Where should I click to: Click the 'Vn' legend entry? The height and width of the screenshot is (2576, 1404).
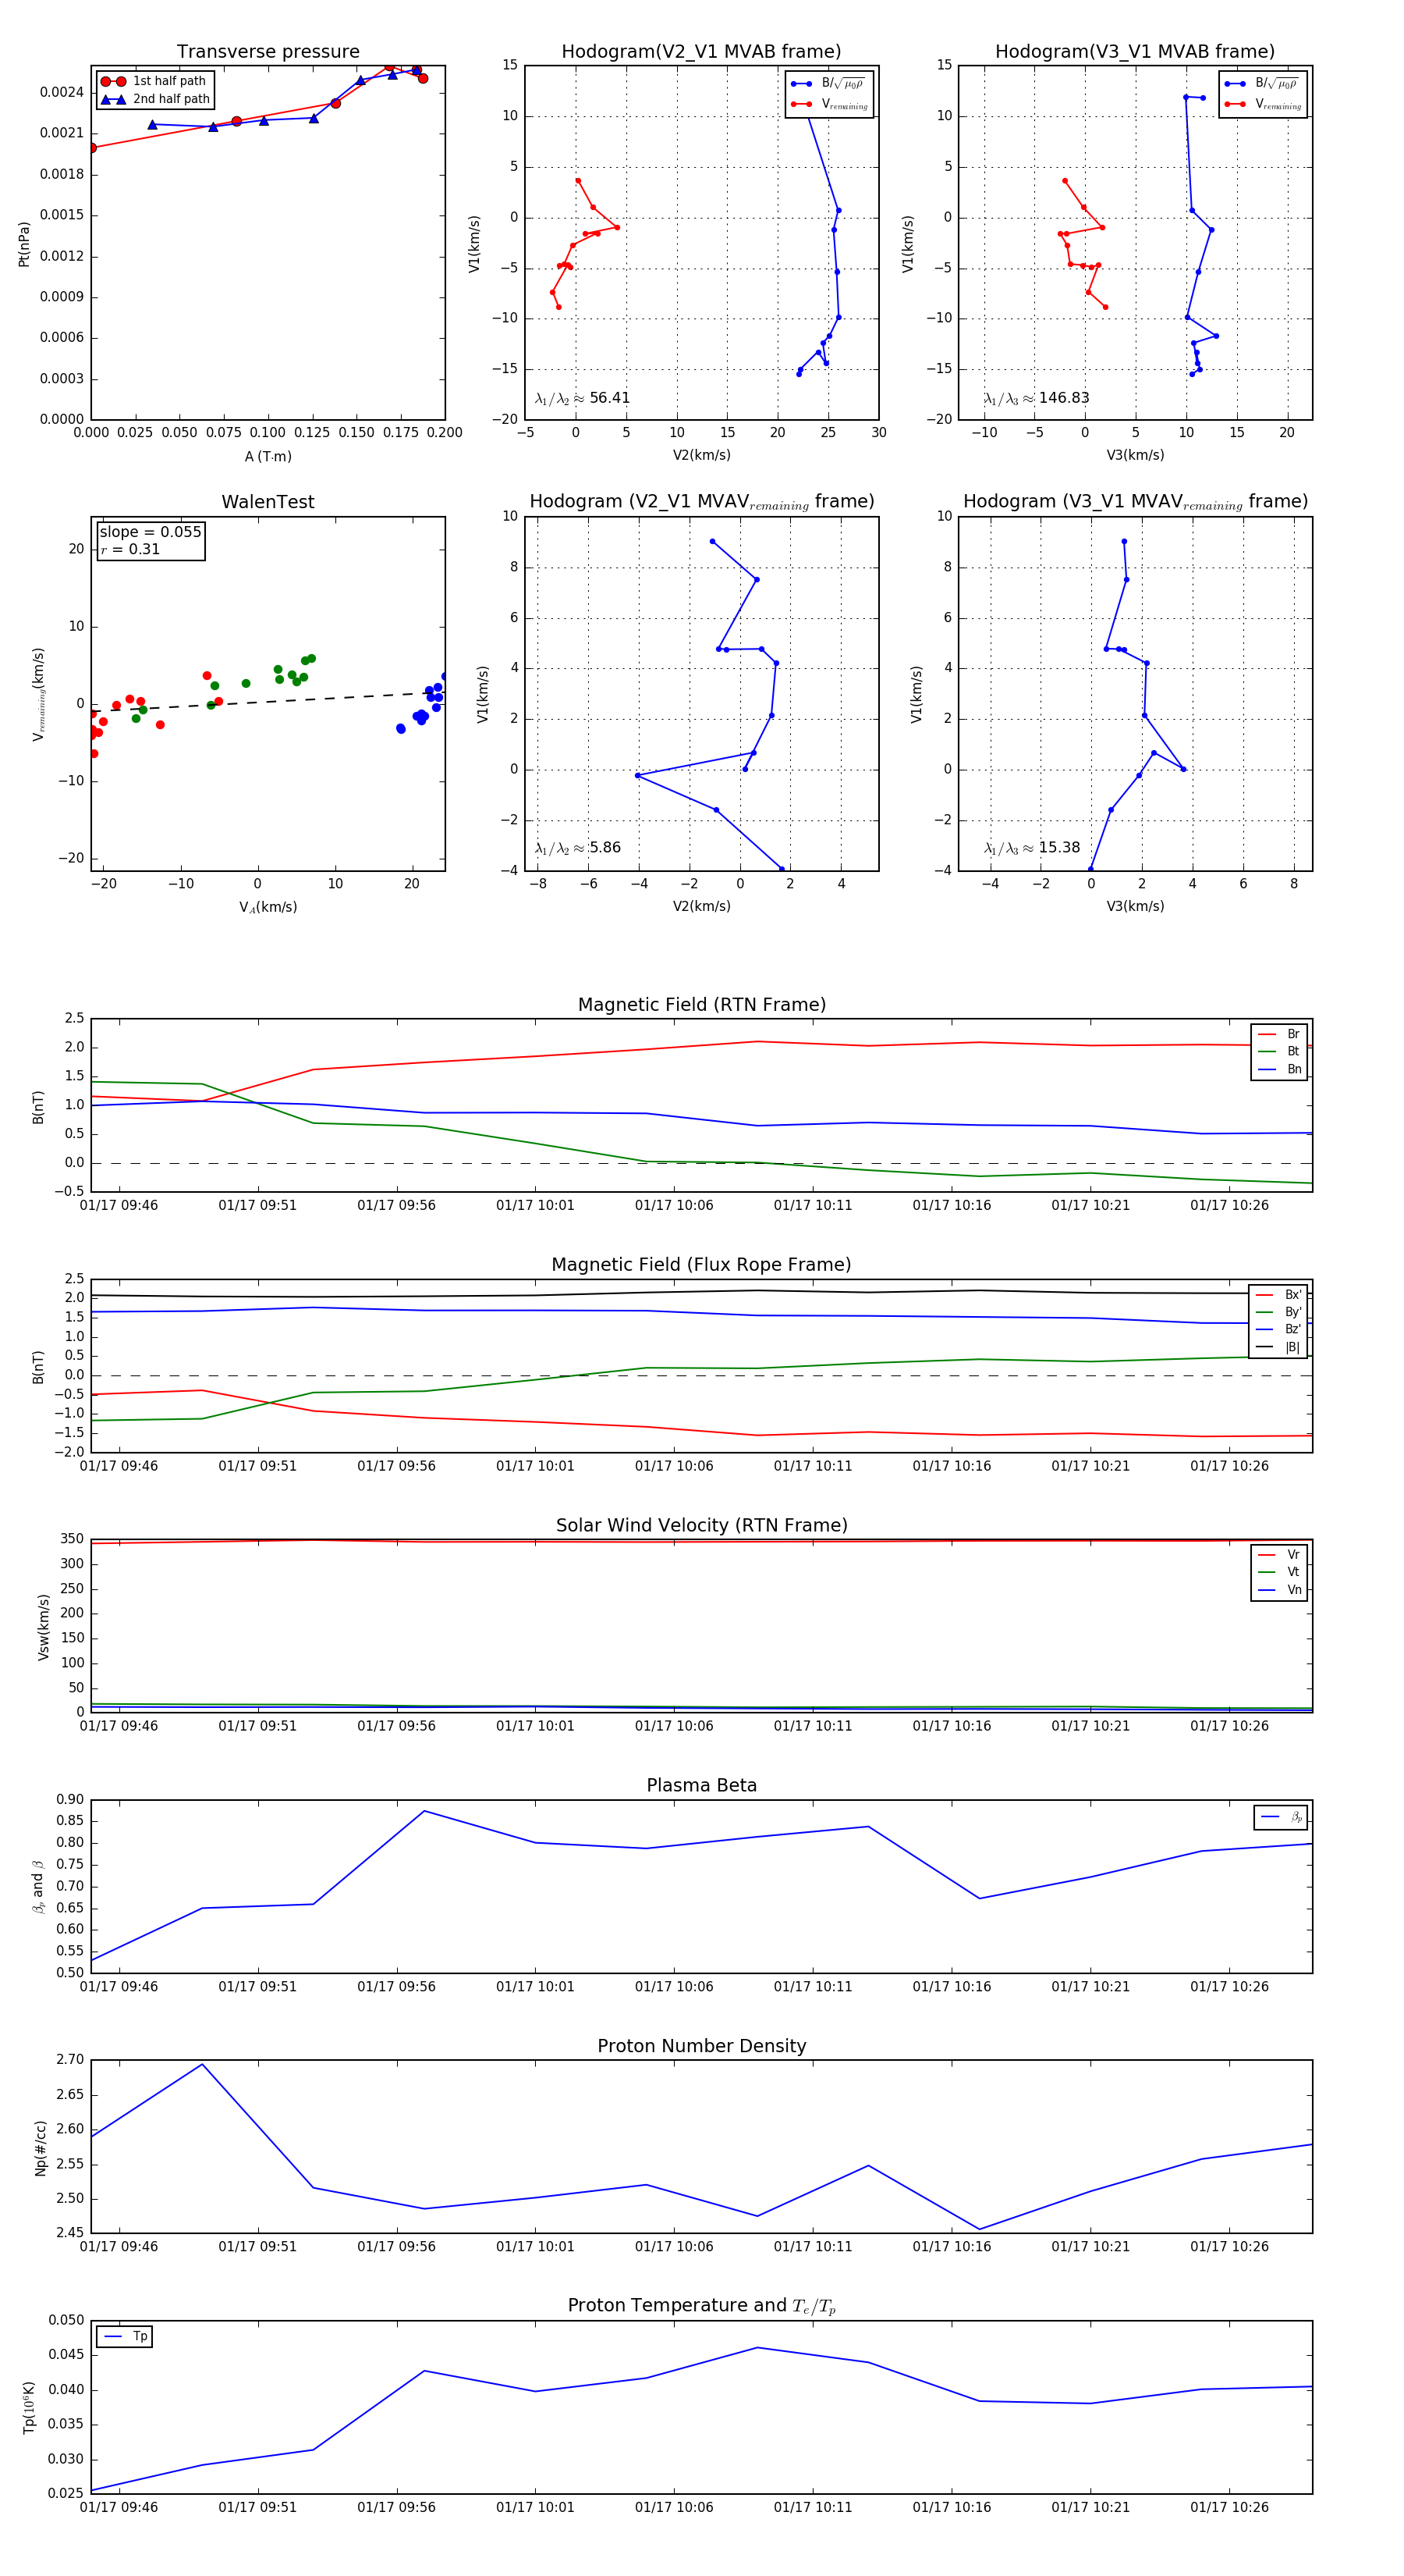[x=1279, y=1590]
